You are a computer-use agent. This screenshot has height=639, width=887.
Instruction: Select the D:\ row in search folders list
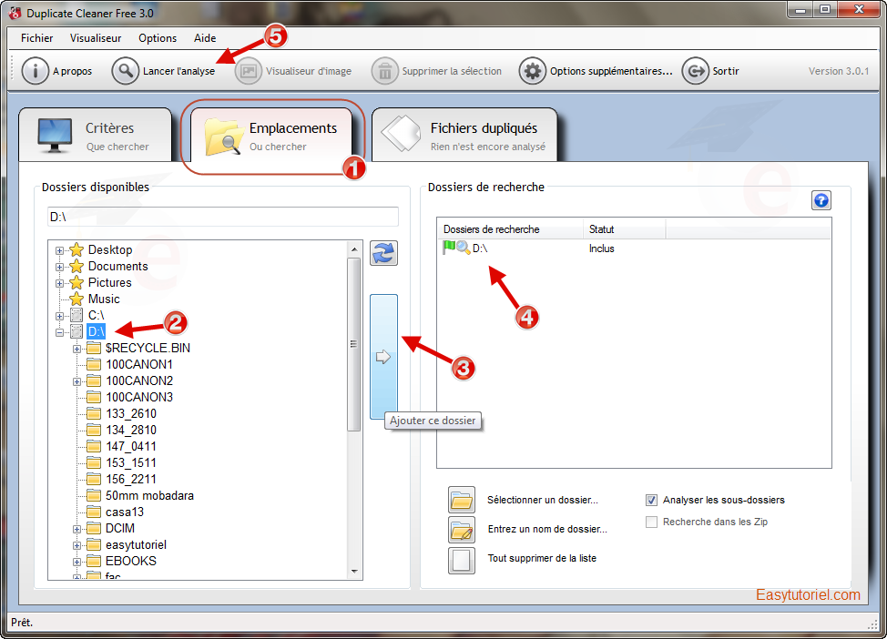pos(634,248)
